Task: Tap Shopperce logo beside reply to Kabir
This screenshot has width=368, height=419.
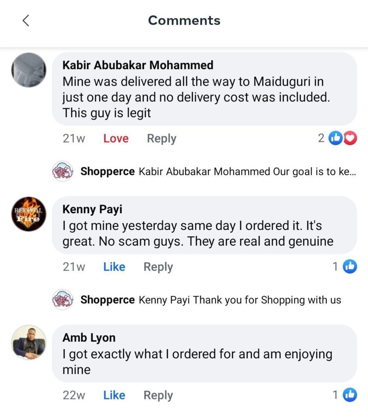Action: [x=63, y=171]
